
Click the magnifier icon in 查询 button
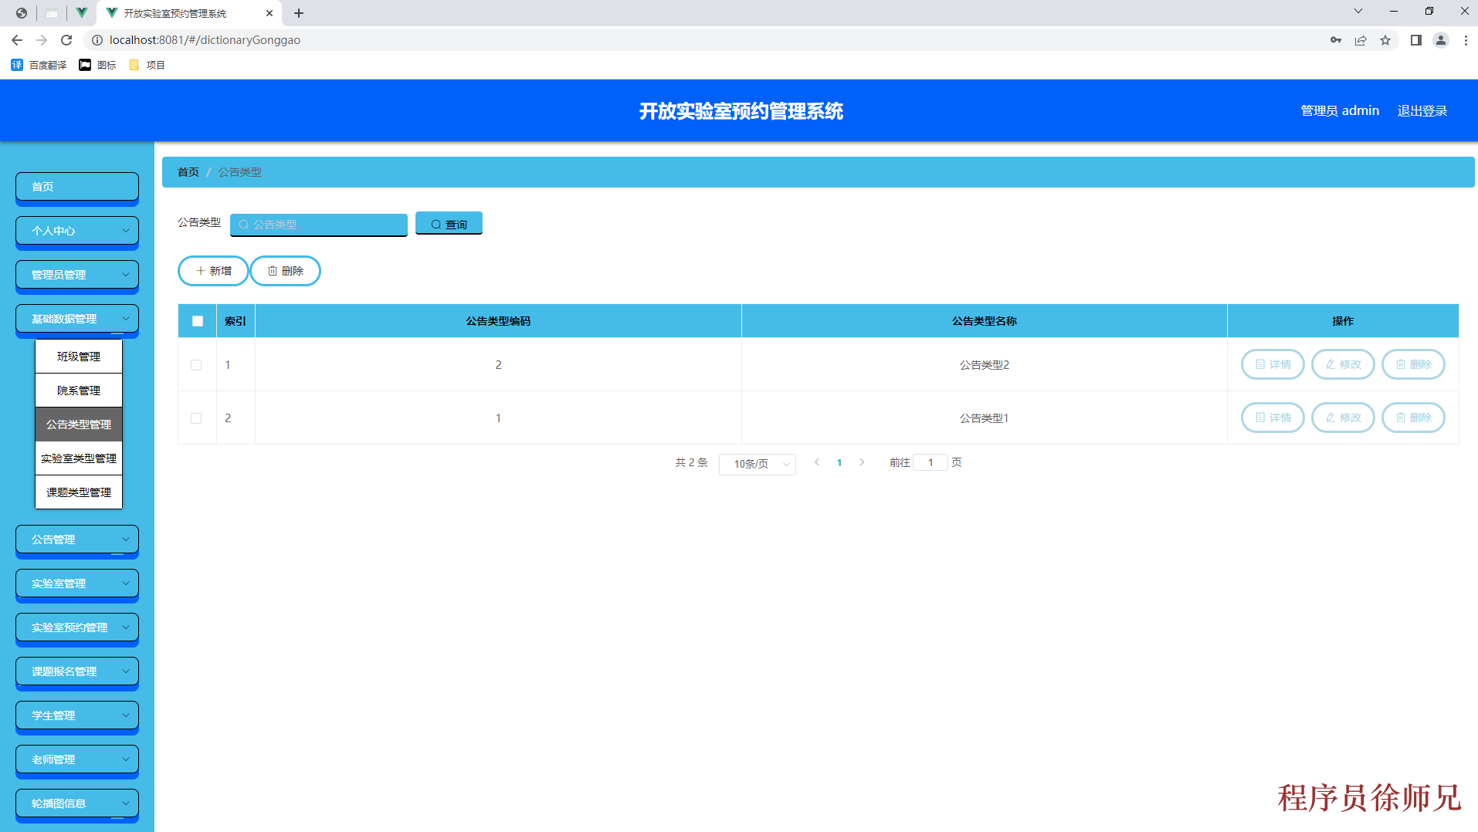[436, 224]
